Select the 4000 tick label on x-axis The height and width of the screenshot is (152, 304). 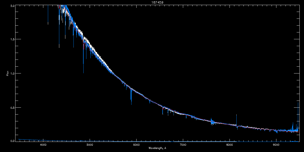[x=43, y=145]
